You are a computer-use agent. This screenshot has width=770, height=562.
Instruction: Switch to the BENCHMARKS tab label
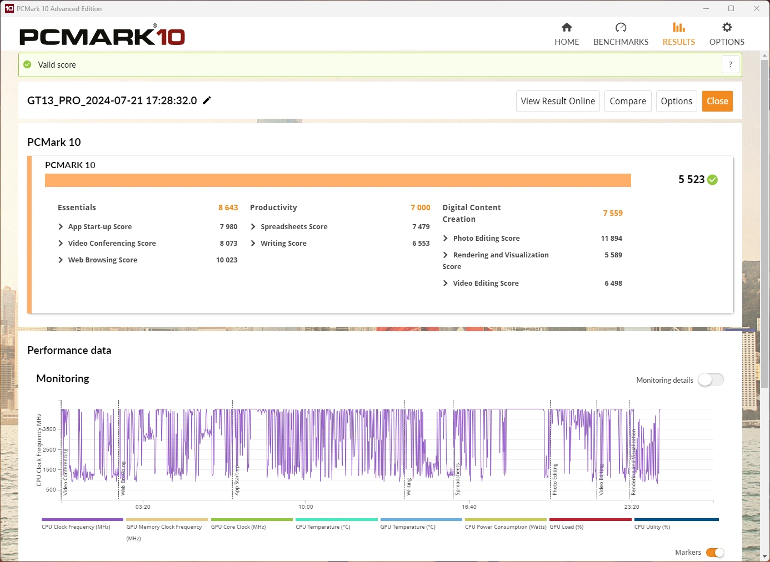[x=621, y=42]
